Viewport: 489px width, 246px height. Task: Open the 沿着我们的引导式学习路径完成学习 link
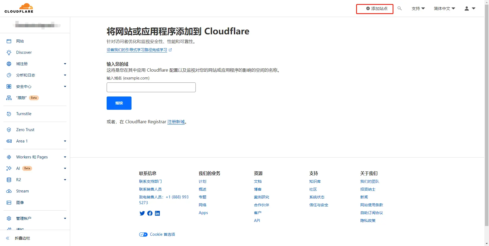point(137,50)
